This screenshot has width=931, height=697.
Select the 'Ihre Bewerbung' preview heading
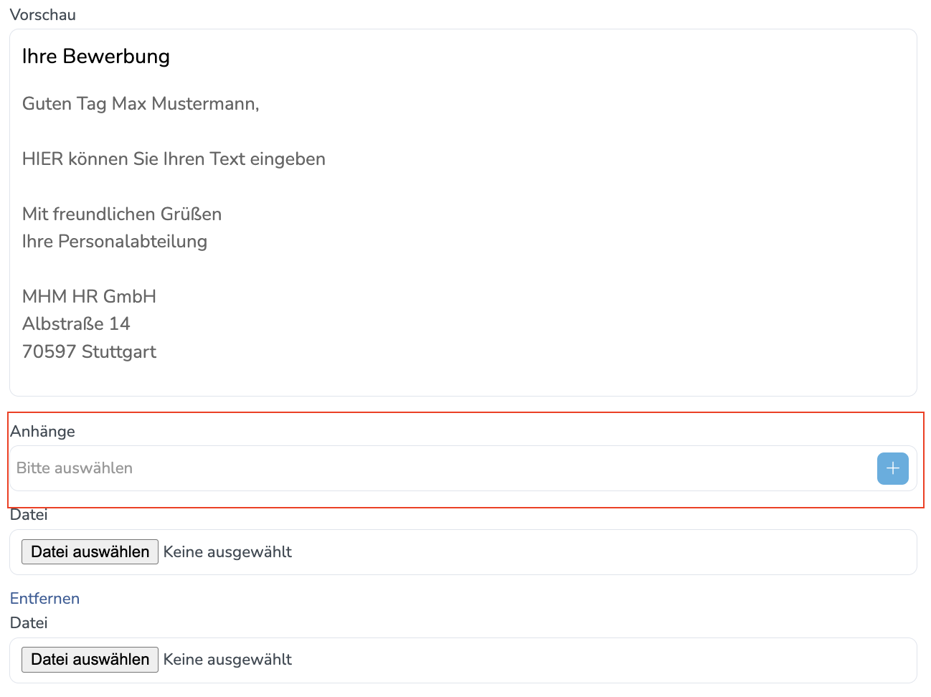(x=96, y=56)
